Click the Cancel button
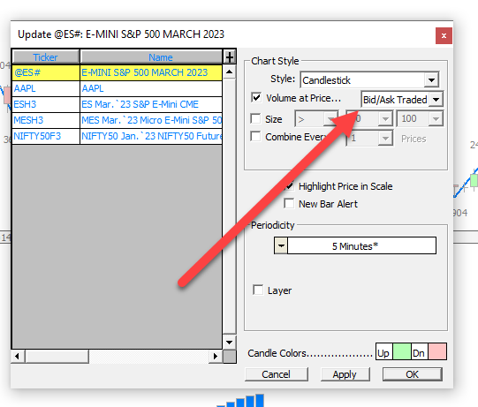The width and height of the screenshot is (478, 407). pyautogui.click(x=277, y=374)
